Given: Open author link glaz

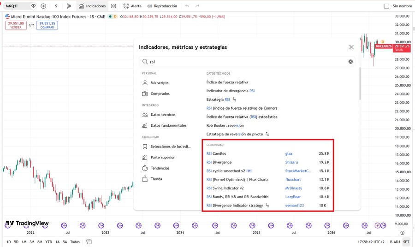Looking at the screenshot, I should coord(289,153).
